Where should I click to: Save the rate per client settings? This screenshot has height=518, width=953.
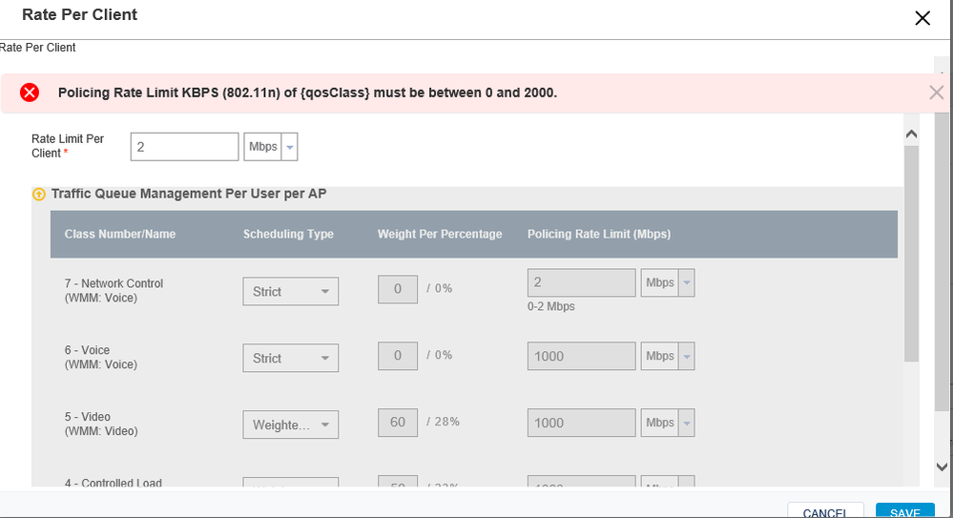[x=904, y=511]
